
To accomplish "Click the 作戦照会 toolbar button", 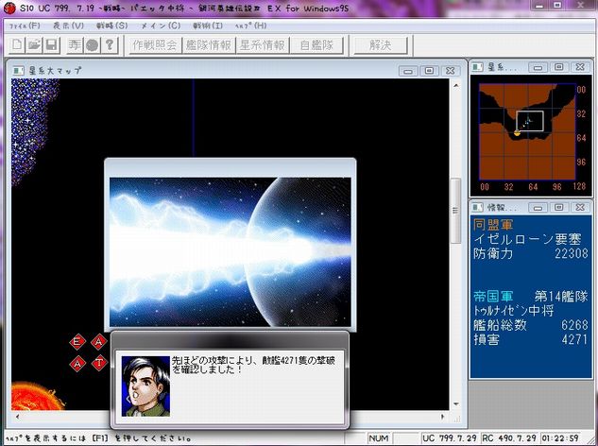I will point(155,45).
